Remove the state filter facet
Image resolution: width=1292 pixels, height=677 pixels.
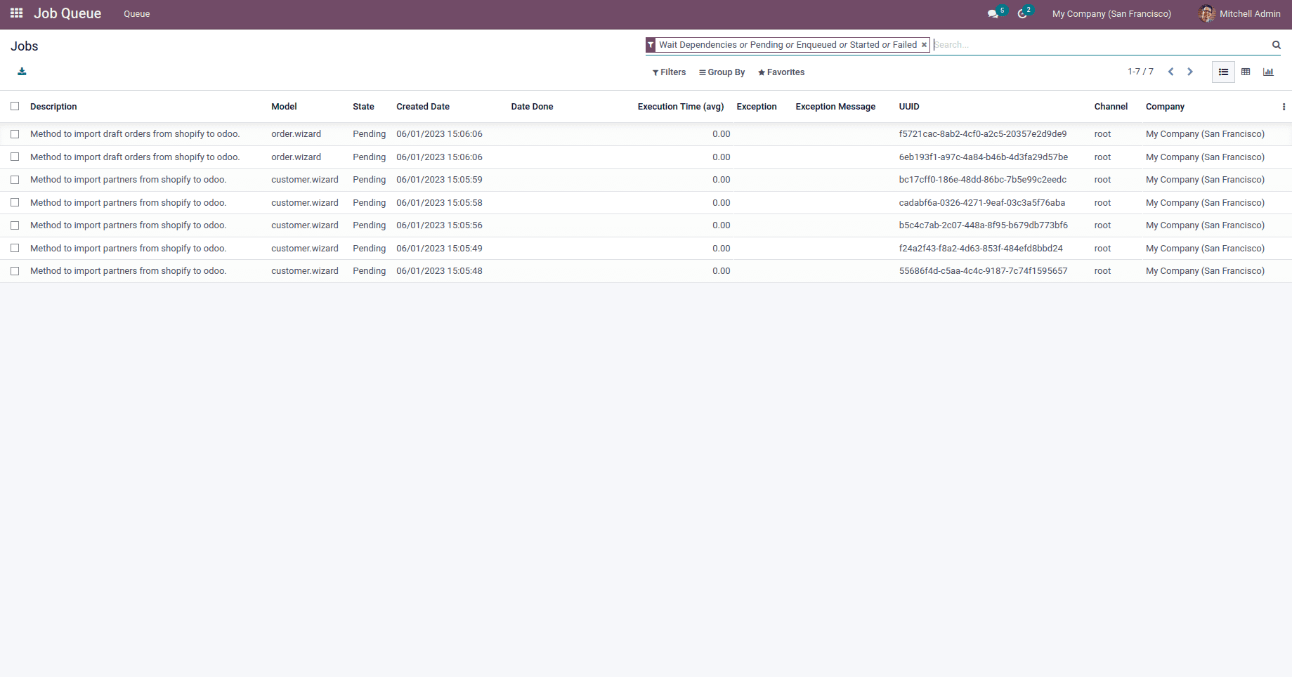tap(924, 45)
